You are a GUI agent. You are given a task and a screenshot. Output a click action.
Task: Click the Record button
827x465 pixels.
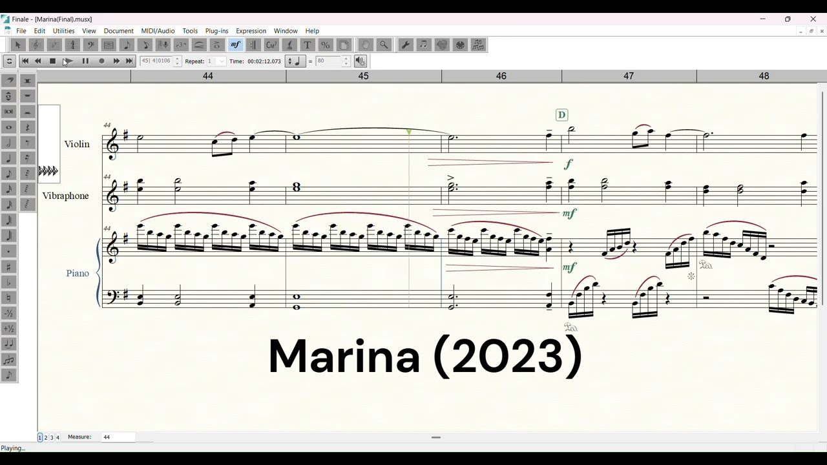pyautogui.click(x=101, y=61)
